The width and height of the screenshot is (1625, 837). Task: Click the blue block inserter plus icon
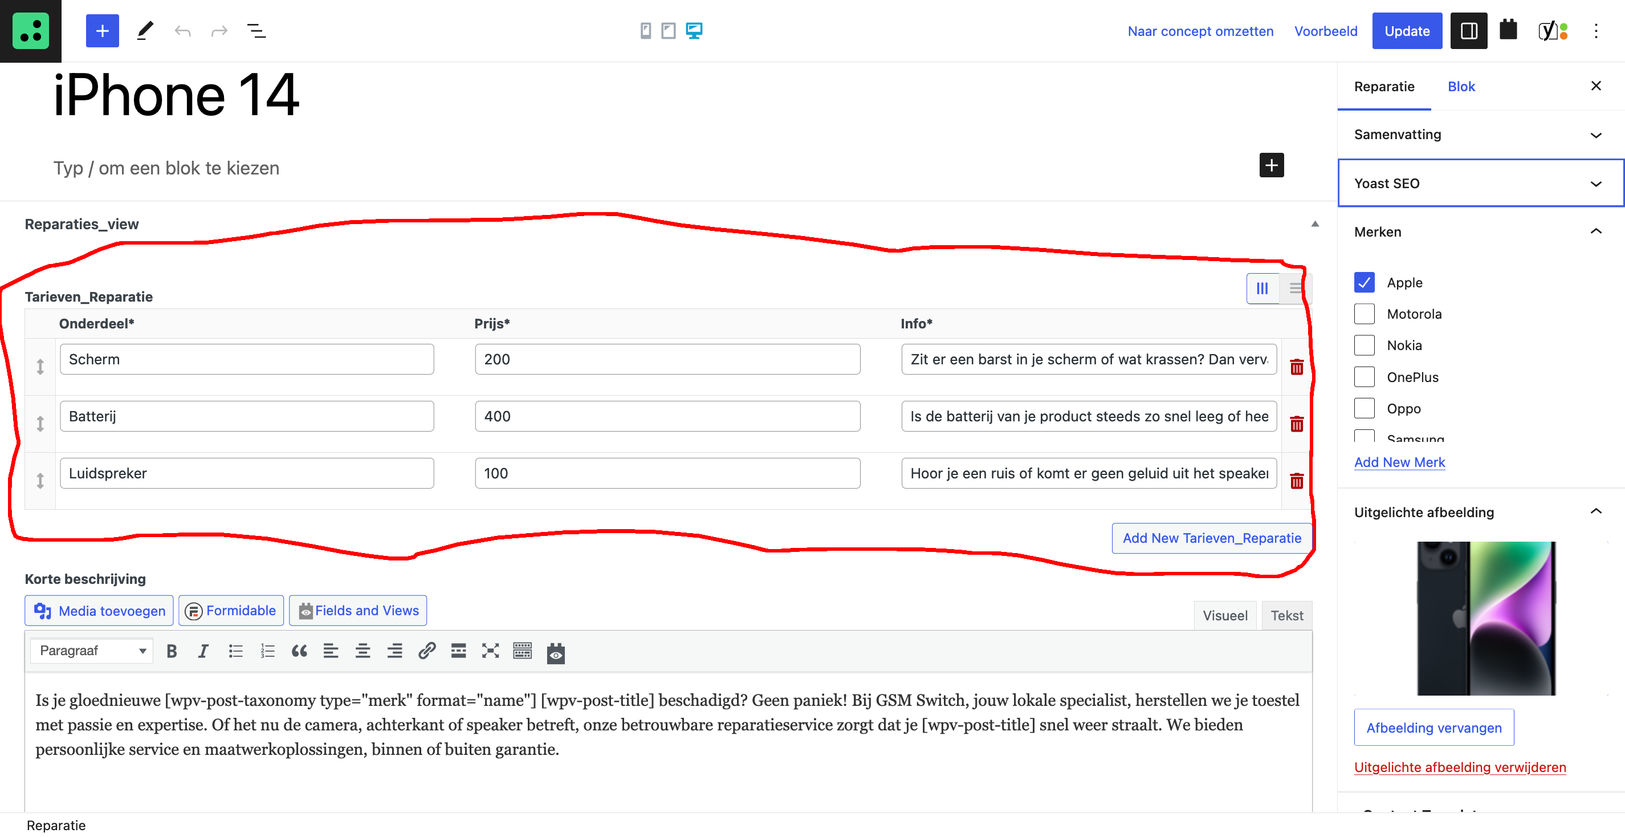coord(102,30)
